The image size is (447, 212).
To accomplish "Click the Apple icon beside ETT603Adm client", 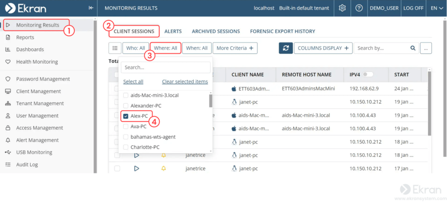I will (234, 89).
